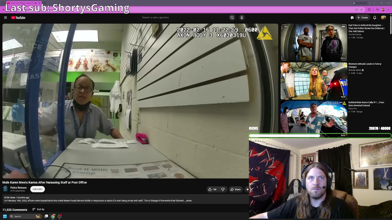
Task: Open the YouTube notifications bell
Action: pos(375,17)
